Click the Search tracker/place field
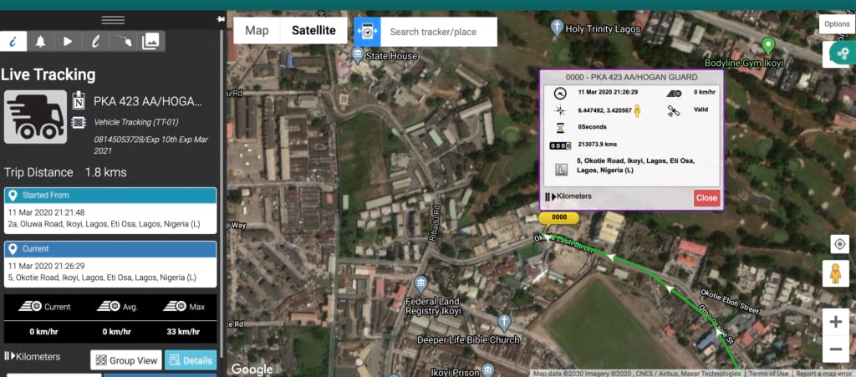Viewport: 856px width, 377px height. tap(439, 32)
